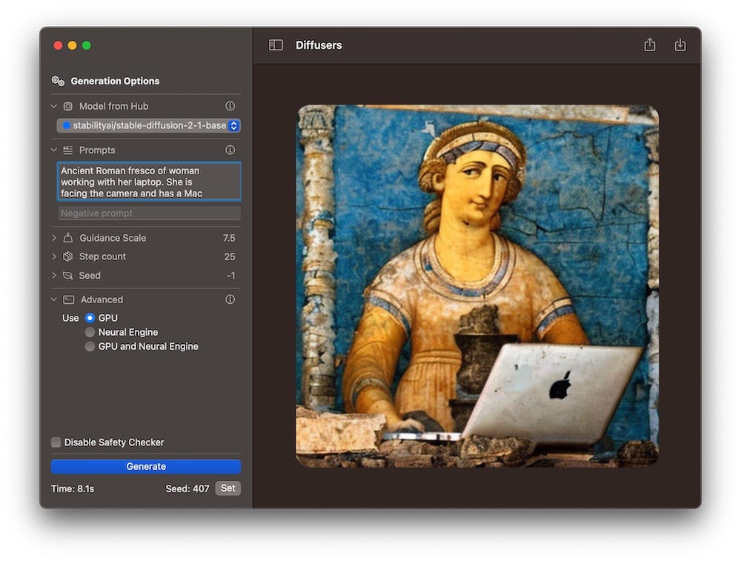The width and height of the screenshot is (741, 561).
Task: Click the Guidance Scale balance icon
Action: tap(67, 238)
